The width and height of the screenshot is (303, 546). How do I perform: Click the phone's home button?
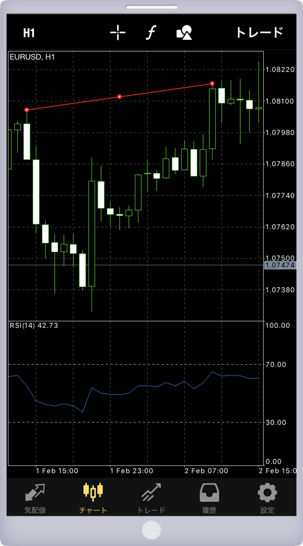click(x=151, y=530)
